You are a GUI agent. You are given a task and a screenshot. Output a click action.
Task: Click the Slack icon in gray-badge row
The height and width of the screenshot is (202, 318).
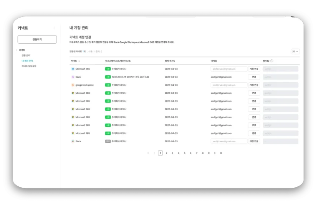73,142
